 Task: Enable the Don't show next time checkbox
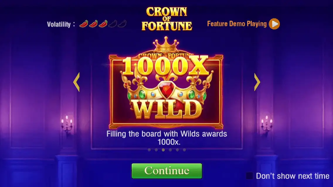tap(249, 176)
